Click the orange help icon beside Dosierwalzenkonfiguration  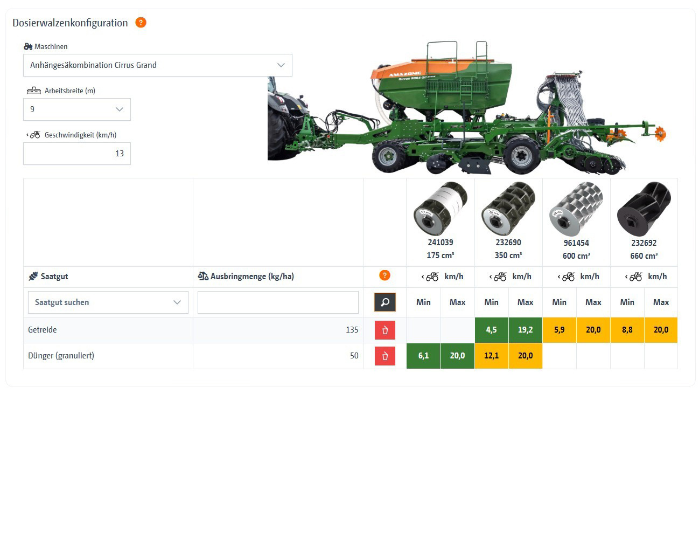click(x=141, y=23)
